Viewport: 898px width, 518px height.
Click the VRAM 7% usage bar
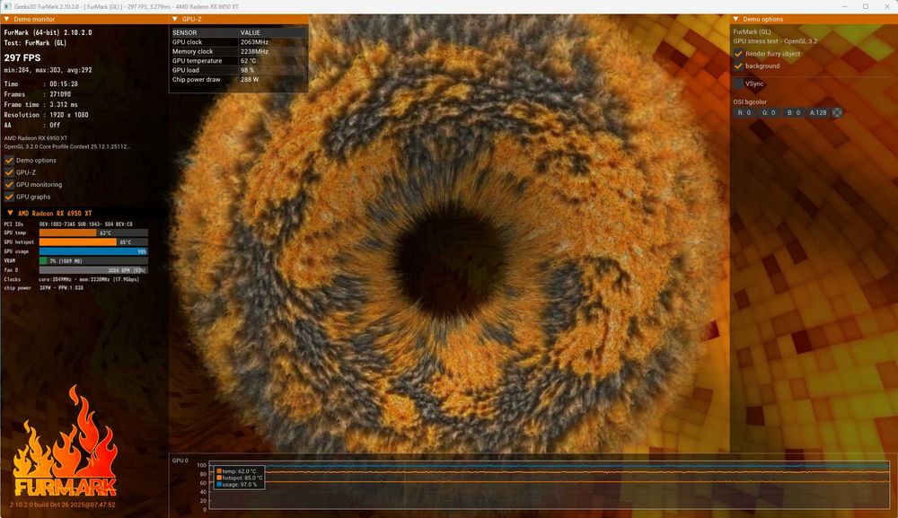pyautogui.click(x=93, y=261)
